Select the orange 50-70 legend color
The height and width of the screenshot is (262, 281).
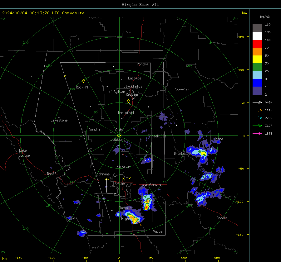pos(257,52)
